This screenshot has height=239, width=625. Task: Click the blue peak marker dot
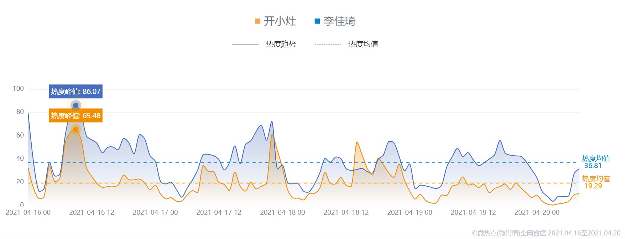pos(75,105)
